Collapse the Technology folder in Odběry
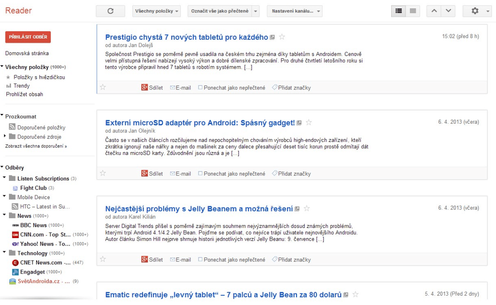 pos(5,252)
